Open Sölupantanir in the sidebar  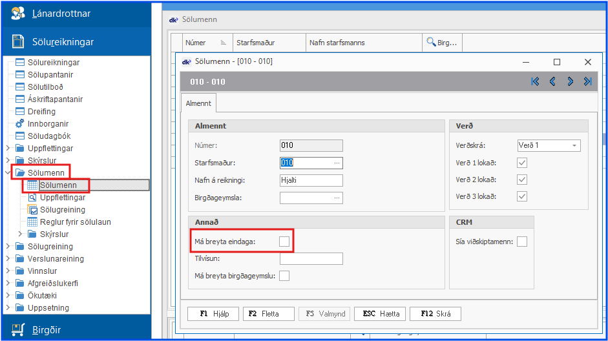coord(54,75)
